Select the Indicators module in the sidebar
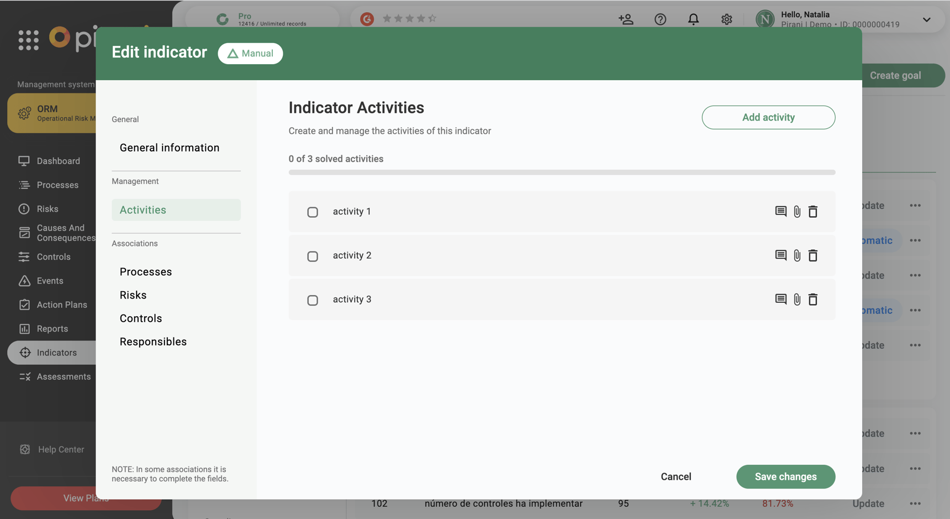 pyautogui.click(x=57, y=352)
